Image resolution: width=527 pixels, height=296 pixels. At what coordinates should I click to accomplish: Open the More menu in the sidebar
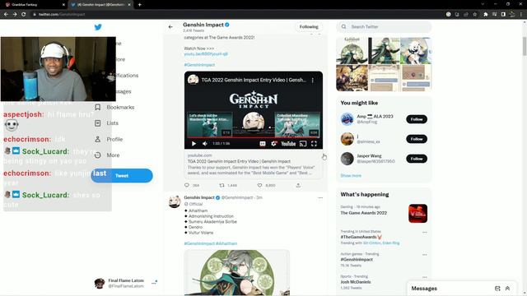coord(113,155)
